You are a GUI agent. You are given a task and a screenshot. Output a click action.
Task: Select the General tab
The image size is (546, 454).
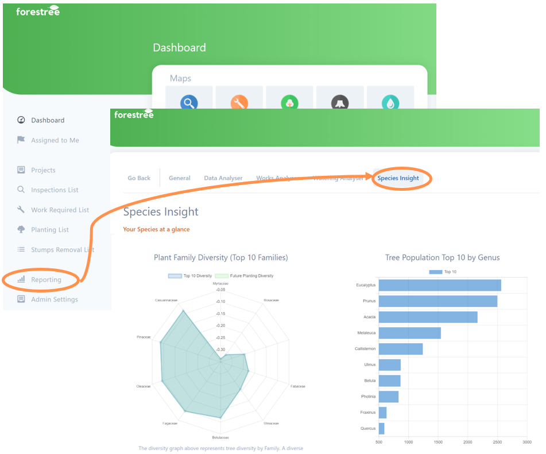(179, 178)
